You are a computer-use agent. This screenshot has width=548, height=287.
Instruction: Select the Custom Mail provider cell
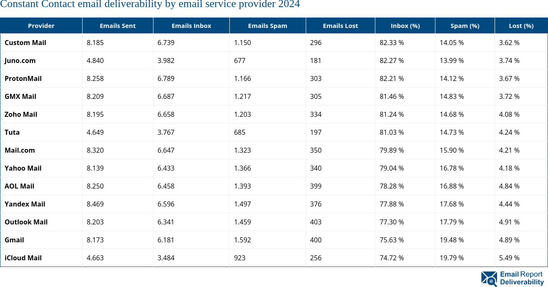[41, 43]
